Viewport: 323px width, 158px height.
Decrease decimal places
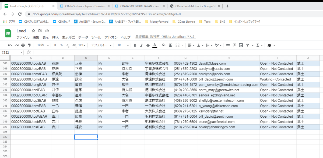[68, 45]
